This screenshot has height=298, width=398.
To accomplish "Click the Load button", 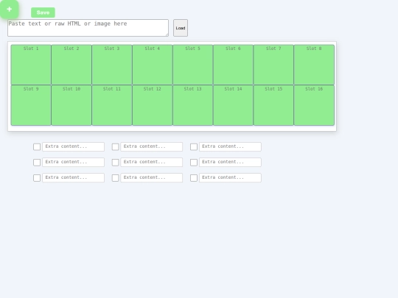I will click(x=181, y=28).
